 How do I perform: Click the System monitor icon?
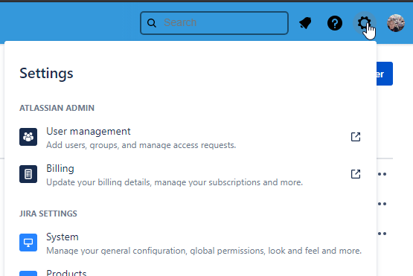click(x=28, y=243)
